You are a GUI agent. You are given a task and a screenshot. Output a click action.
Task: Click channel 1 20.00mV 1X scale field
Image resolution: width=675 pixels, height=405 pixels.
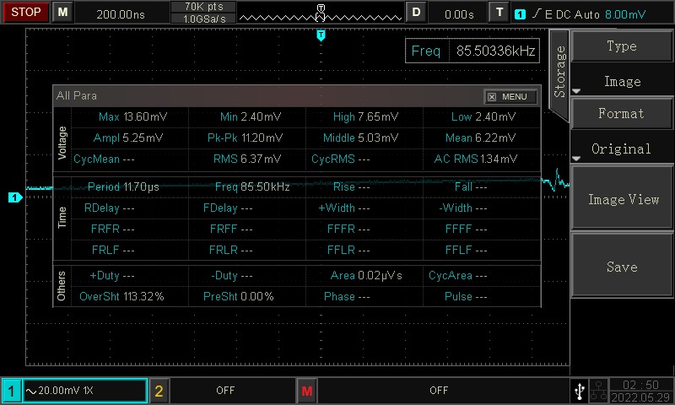85,391
